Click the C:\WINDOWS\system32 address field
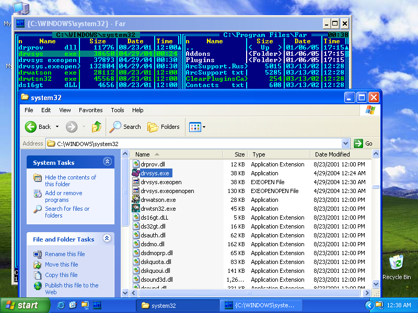The width and height of the screenshot is (418, 313). tap(194, 144)
